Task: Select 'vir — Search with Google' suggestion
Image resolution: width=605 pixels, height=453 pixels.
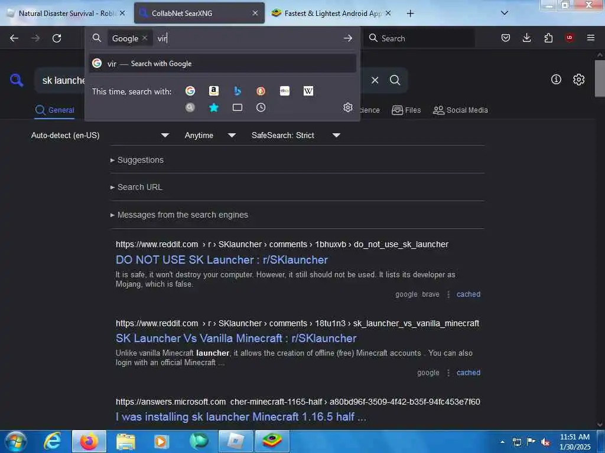Action: click(x=223, y=64)
